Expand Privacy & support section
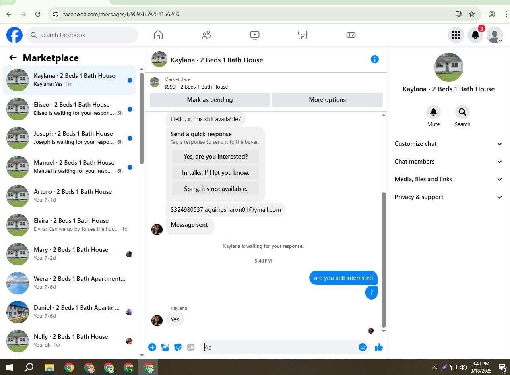The image size is (510, 375). click(x=448, y=197)
